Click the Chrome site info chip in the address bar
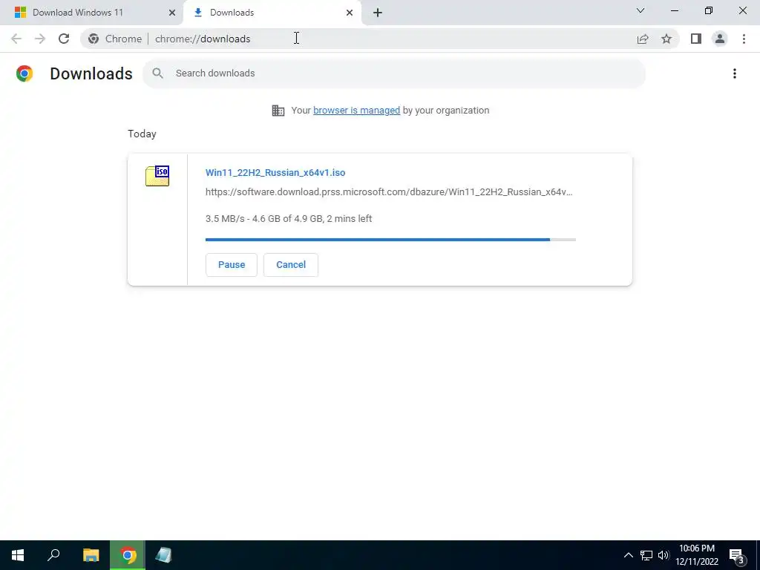760x570 pixels. (115, 39)
